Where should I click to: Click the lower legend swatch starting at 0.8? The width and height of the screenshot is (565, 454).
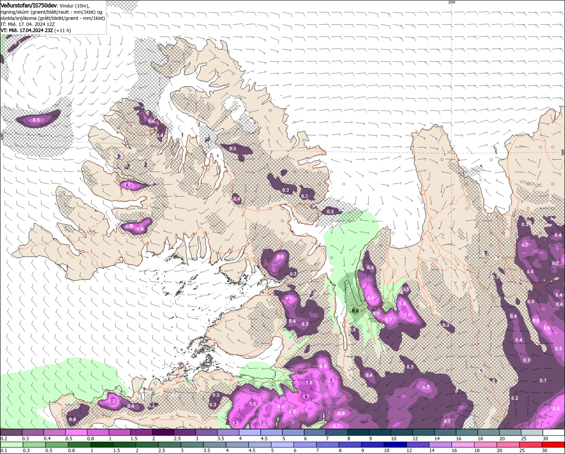click(x=80, y=445)
